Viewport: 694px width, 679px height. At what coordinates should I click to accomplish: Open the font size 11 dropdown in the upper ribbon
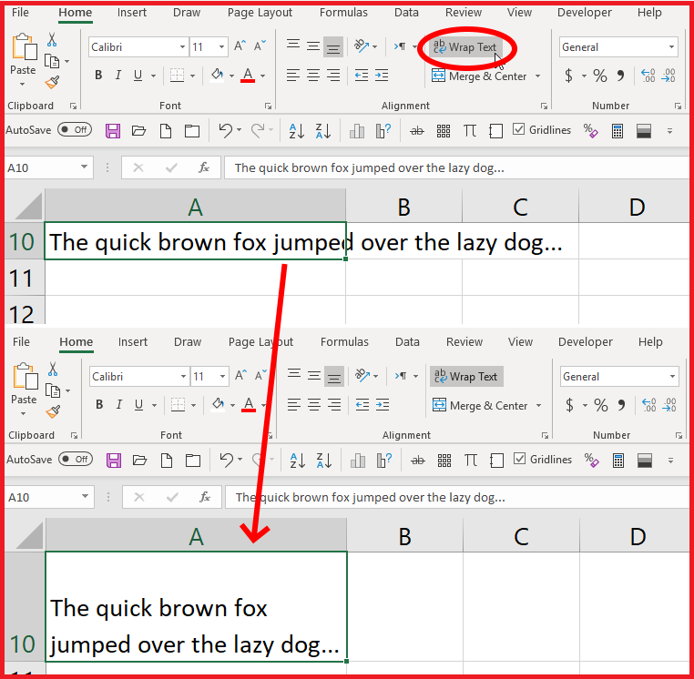[221, 47]
